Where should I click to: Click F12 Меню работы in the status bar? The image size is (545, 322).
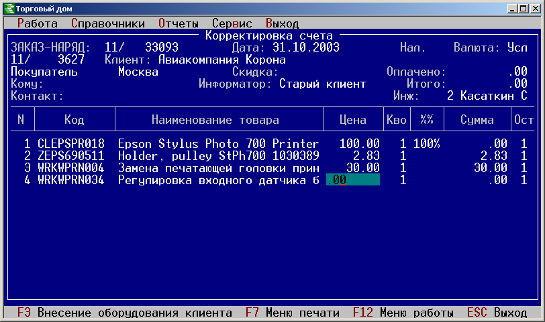coord(403,313)
